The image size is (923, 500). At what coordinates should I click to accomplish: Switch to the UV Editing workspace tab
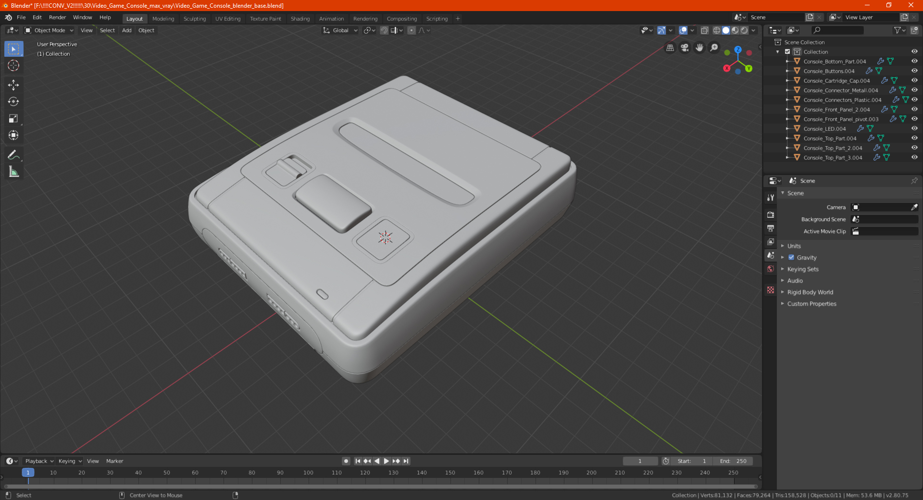pos(228,19)
